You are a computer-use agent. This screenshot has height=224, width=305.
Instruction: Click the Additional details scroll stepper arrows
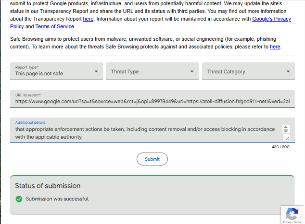pyautogui.click(x=286, y=129)
